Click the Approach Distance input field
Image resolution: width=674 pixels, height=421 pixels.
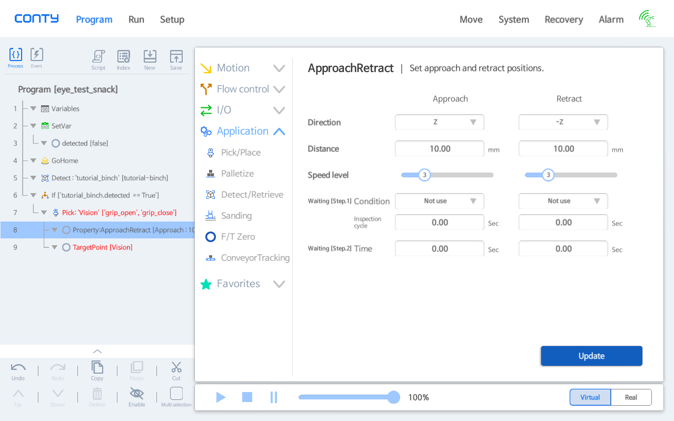pos(440,148)
